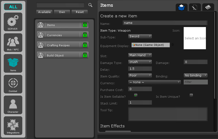This screenshot has height=139, width=218.
Task: Click the green lock on Build Object
Action: click(x=85, y=55)
